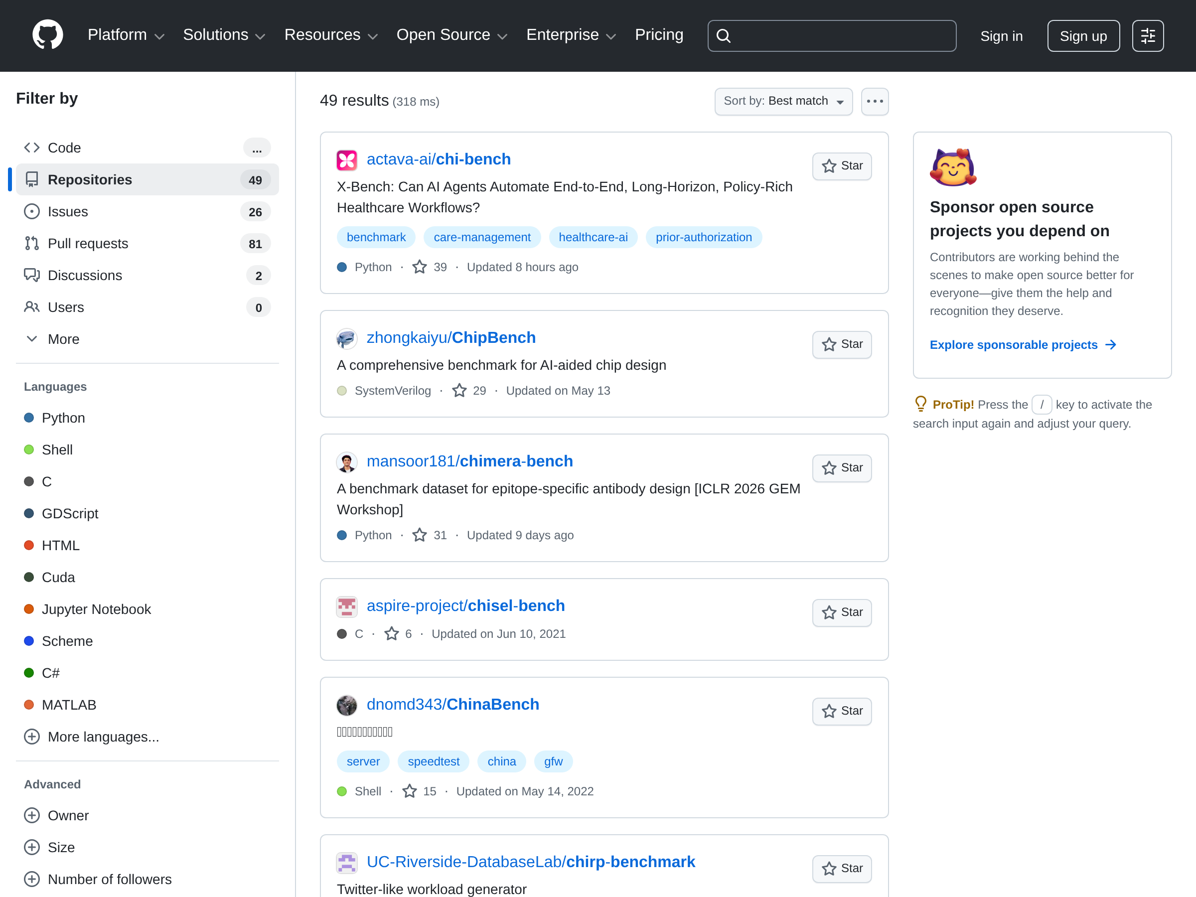Click the dnomd343 avatar image
The height and width of the screenshot is (897, 1196).
point(346,705)
